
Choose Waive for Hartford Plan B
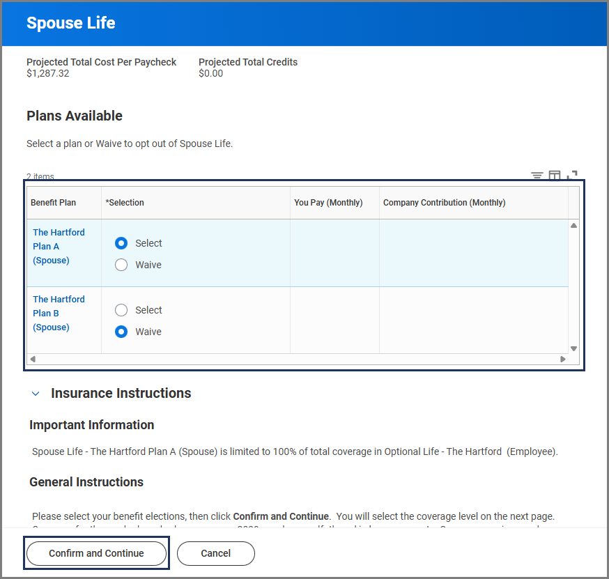(x=121, y=332)
